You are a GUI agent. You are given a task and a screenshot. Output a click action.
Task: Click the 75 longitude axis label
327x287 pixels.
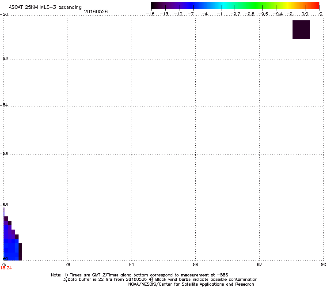point(4,264)
